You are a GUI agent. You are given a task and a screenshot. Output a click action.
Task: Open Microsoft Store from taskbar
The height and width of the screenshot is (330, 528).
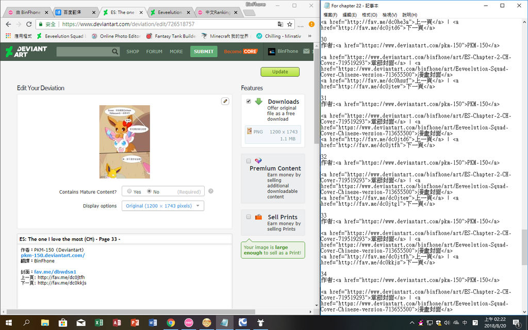click(x=62, y=323)
